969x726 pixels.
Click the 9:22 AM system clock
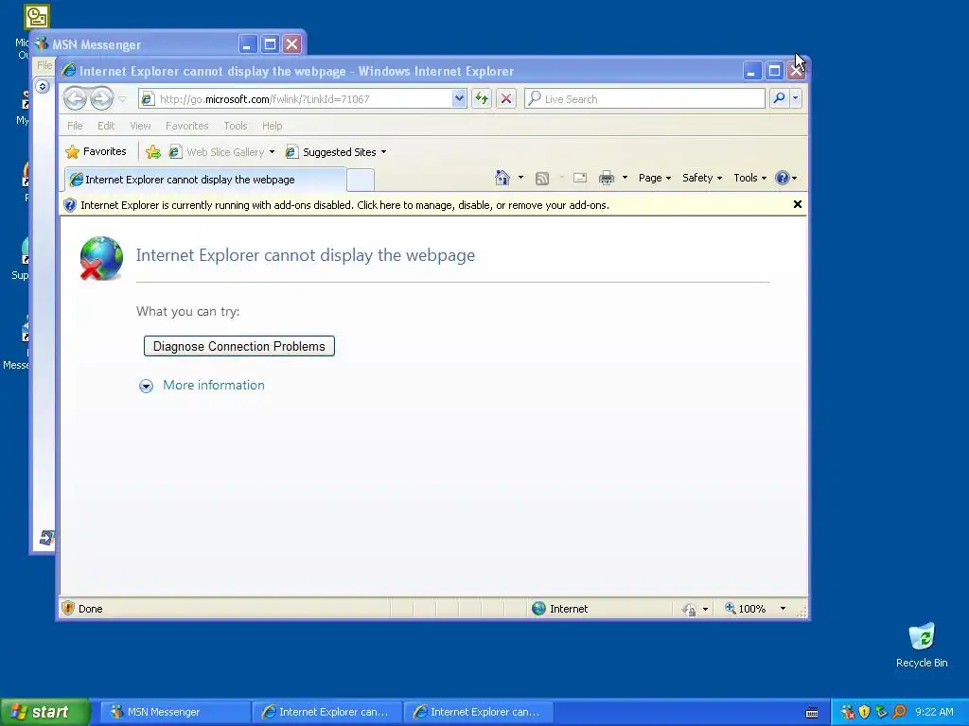[934, 712]
